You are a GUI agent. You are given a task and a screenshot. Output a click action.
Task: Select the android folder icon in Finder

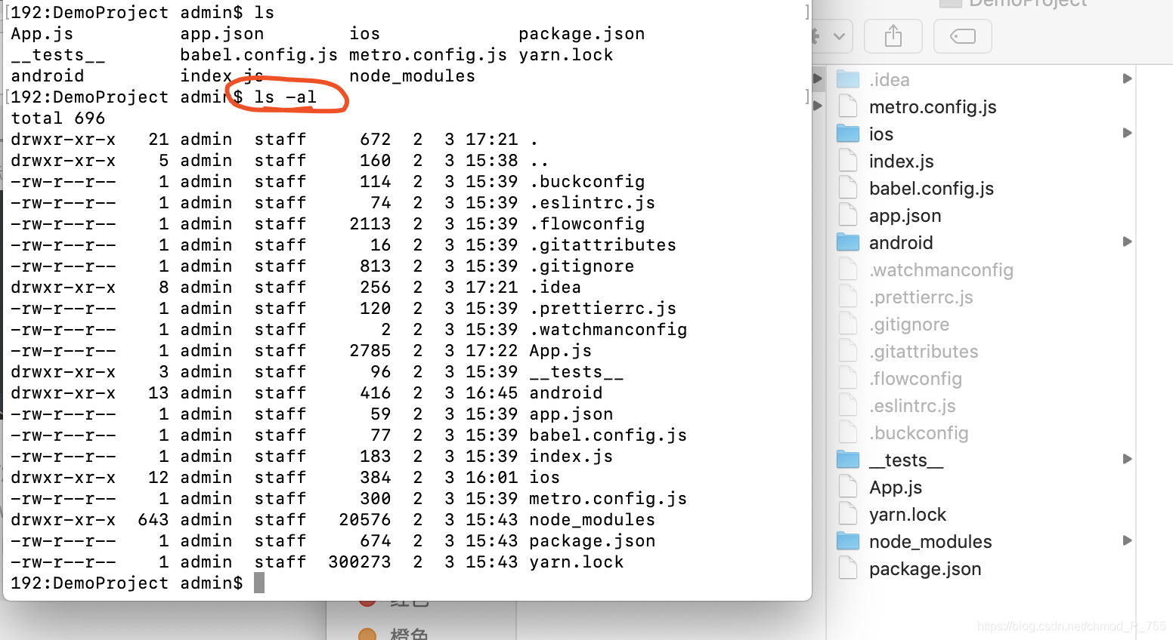[848, 242]
